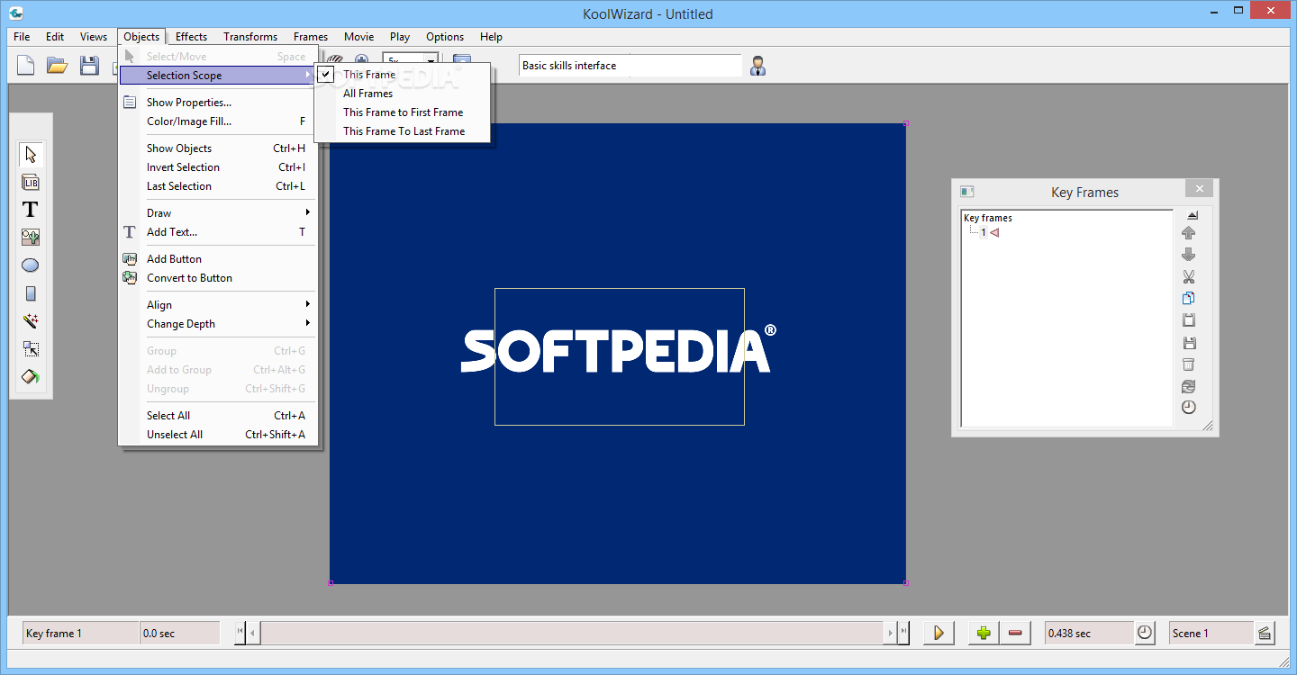Expand the Align submenu
1297x675 pixels.
pyautogui.click(x=217, y=305)
